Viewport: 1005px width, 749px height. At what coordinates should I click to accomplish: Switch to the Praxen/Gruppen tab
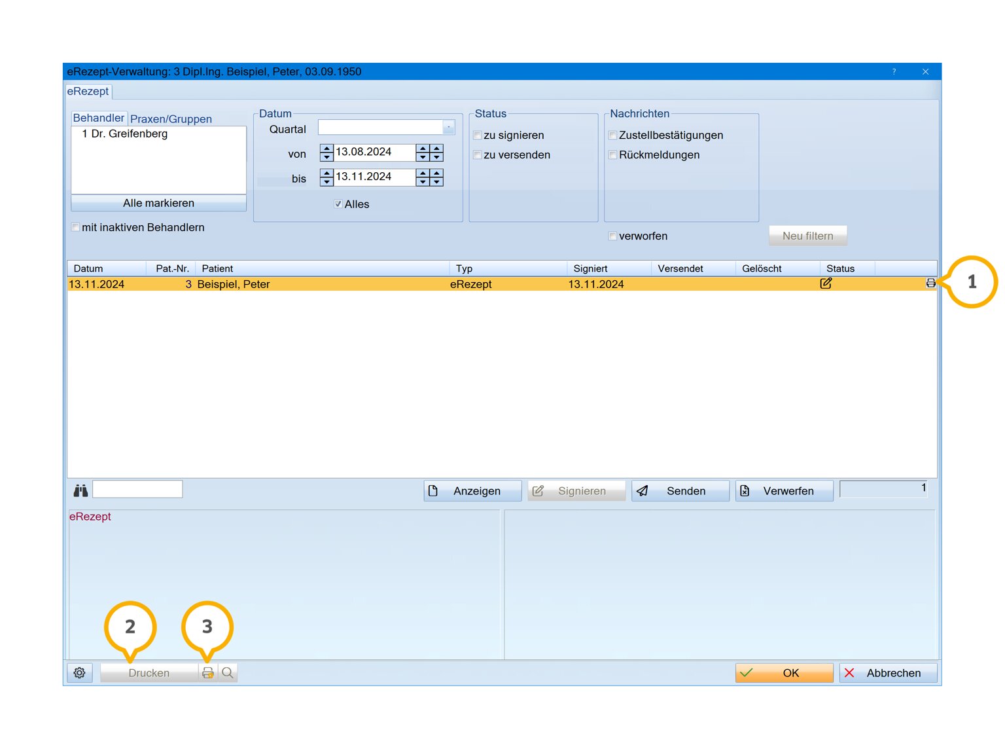[171, 119]
